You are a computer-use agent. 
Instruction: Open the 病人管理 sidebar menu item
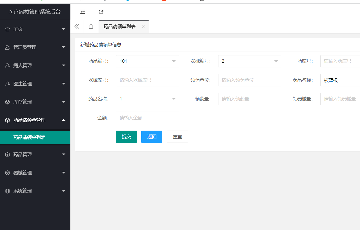point(35,66)
